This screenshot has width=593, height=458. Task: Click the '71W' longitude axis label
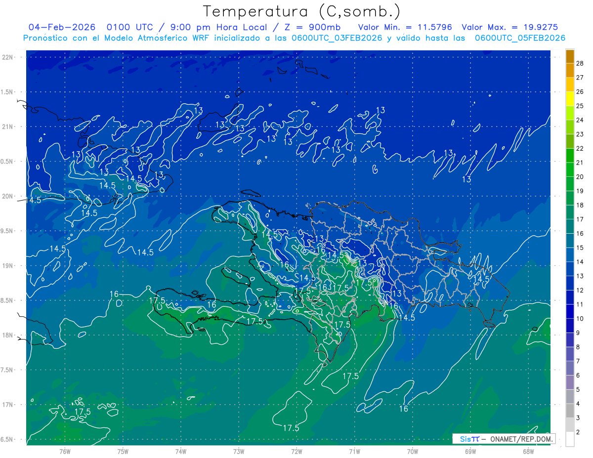pos(354,452)
